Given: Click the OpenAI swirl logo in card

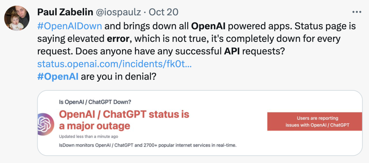Looking at the screenshot, I should point(46,124).
